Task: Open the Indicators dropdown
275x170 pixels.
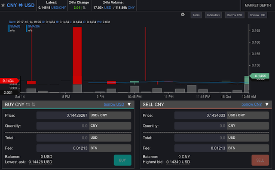Action: coord(214,15)
